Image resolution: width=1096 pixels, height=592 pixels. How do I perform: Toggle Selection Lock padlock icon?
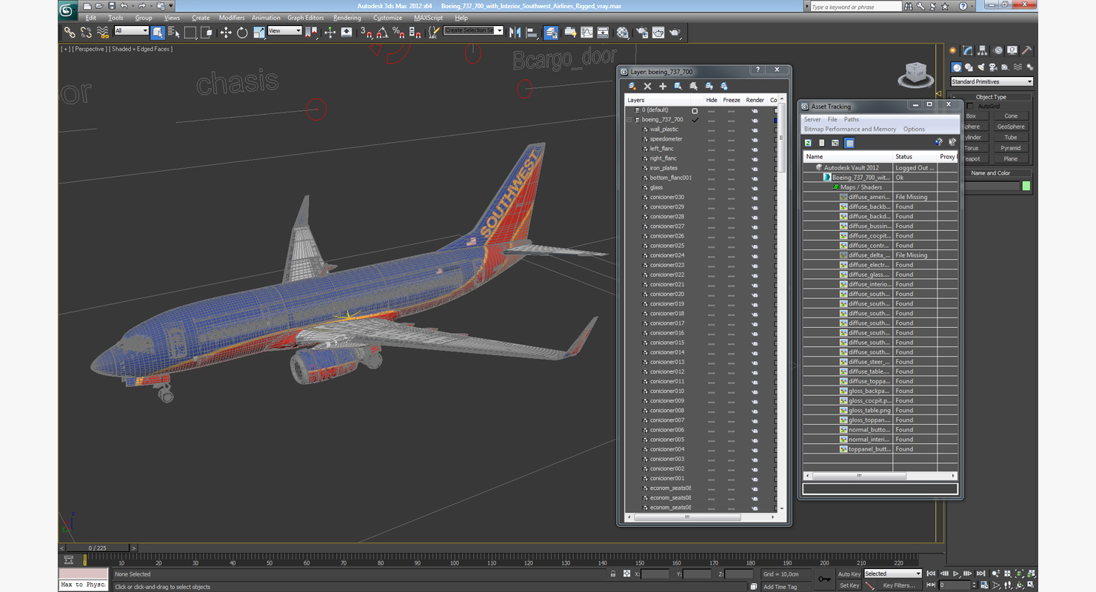pyautogui.click(x=612, y=574)
